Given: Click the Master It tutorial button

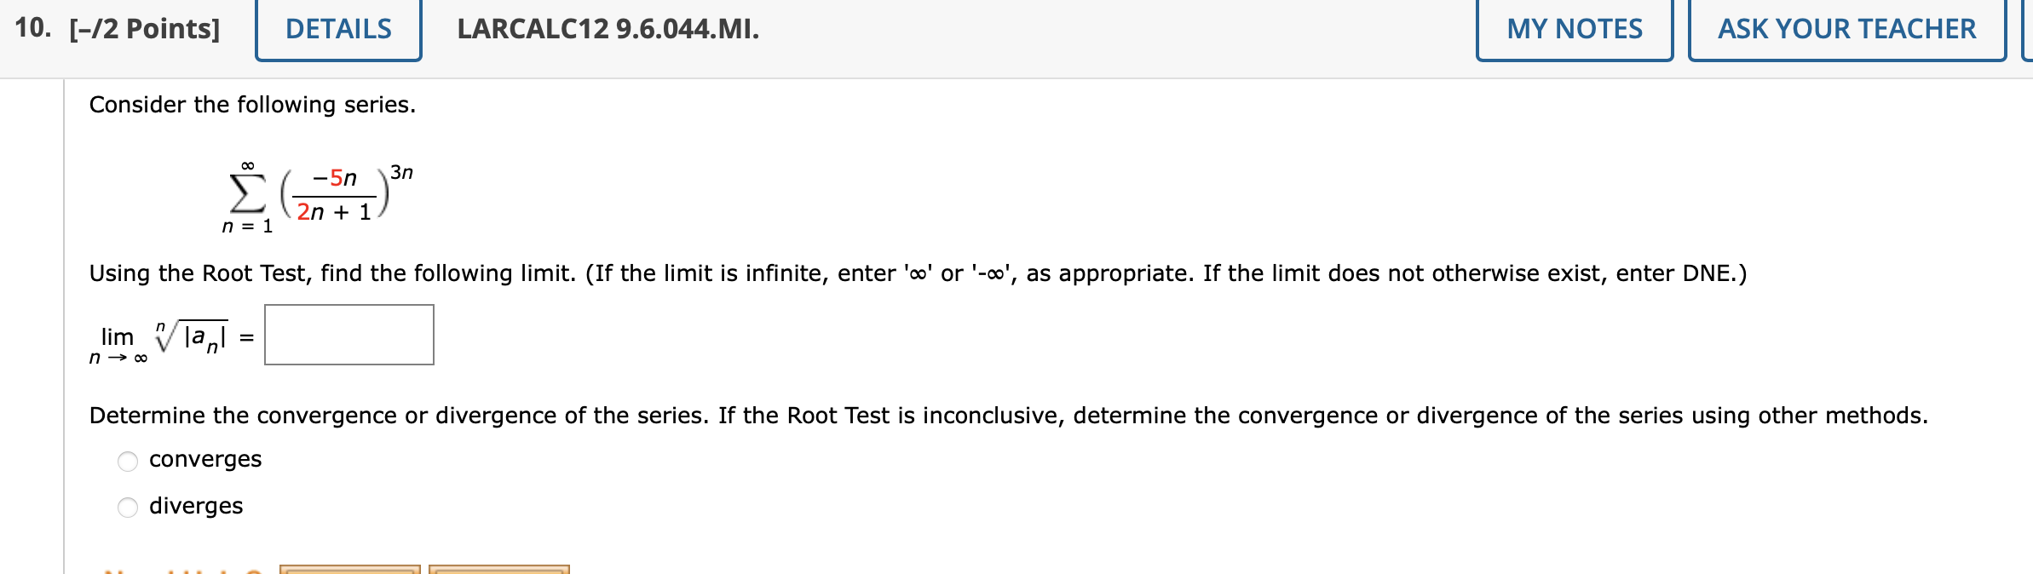Looking at the screenshot, I should point(501,571).
